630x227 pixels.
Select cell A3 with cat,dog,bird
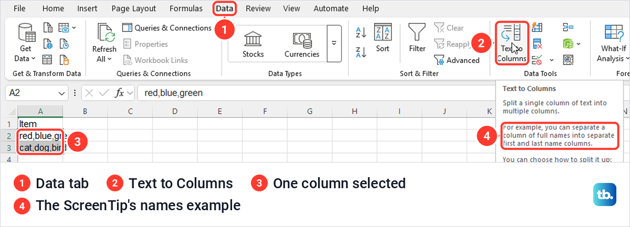tap(40, 148)
